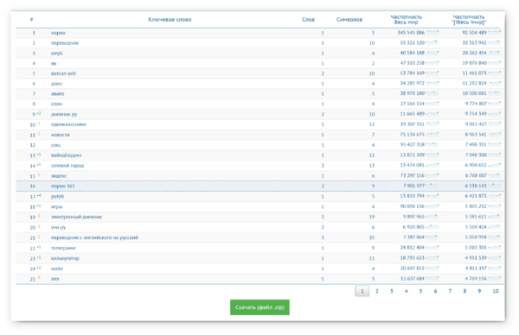
Task: Click the symbol count 19 in the электронный дневник row
Action: pyautogui.click(x=372, y=217)
